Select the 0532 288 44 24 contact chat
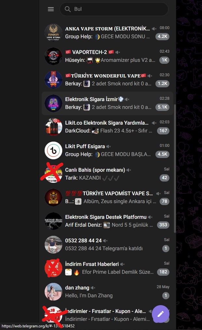The image size is (202, 330). pyautogui.click(x=108, y=245)
